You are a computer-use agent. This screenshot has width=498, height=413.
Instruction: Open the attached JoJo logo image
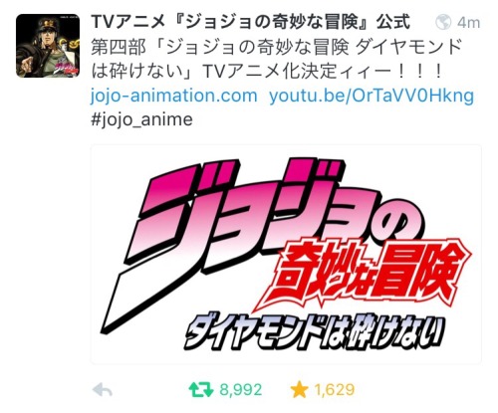[x=286, y=255]
